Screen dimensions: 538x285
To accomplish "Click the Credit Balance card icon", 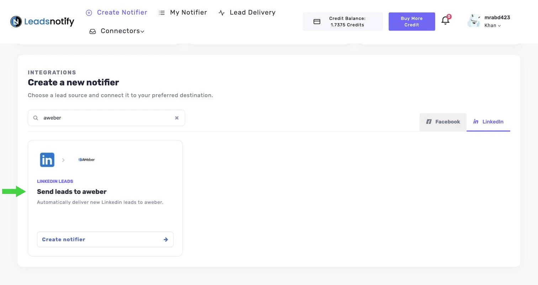I will pos(317,22).
